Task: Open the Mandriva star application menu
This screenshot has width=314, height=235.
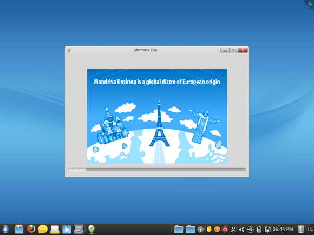Action: pos(5,229)
